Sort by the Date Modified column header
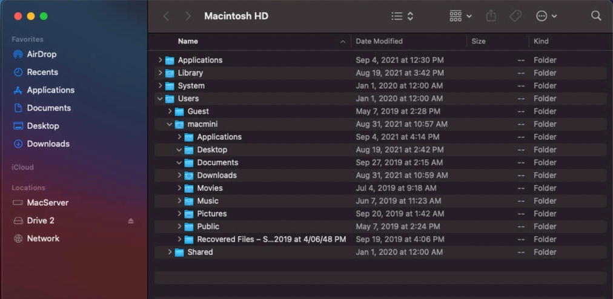613x299 pixels. pos(379,41)
